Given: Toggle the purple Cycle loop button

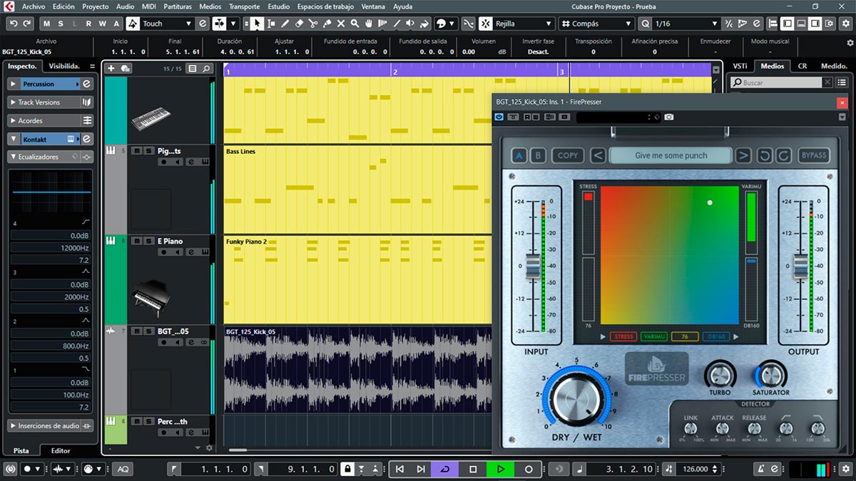Looking at the screenshot, I should (x=445, y=469).
